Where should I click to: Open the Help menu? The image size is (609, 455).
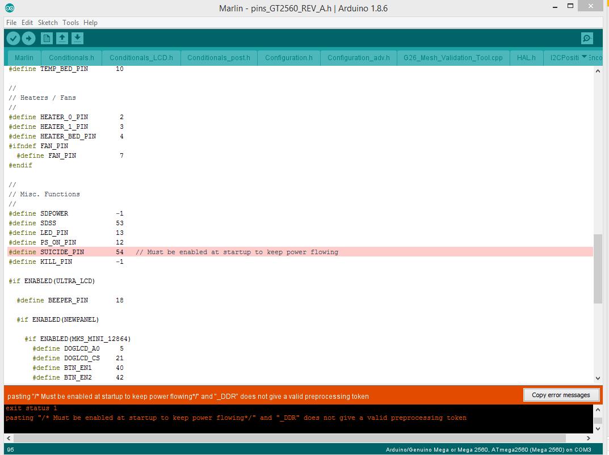(90, 23)
